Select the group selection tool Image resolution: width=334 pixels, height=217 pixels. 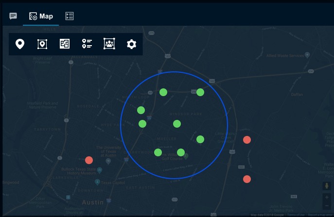click(x=109, y=44)
